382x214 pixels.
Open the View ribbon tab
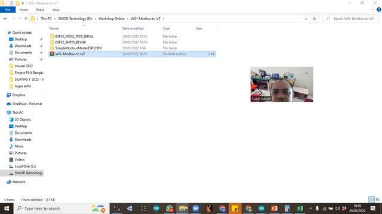pos(56,10)
